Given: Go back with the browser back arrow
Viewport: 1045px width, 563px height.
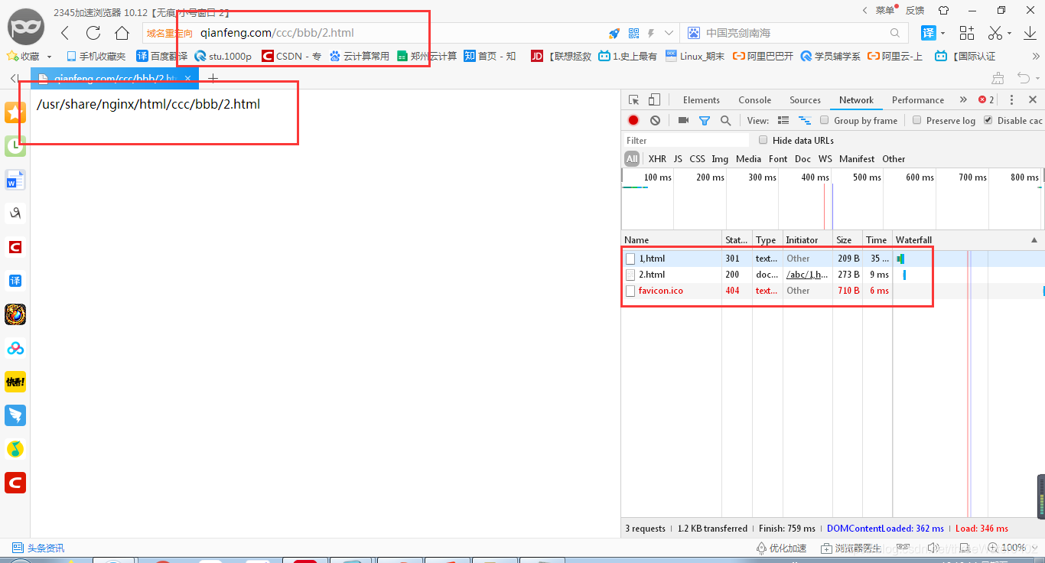Looking at the screenshot, I should [x=65, y=33].
